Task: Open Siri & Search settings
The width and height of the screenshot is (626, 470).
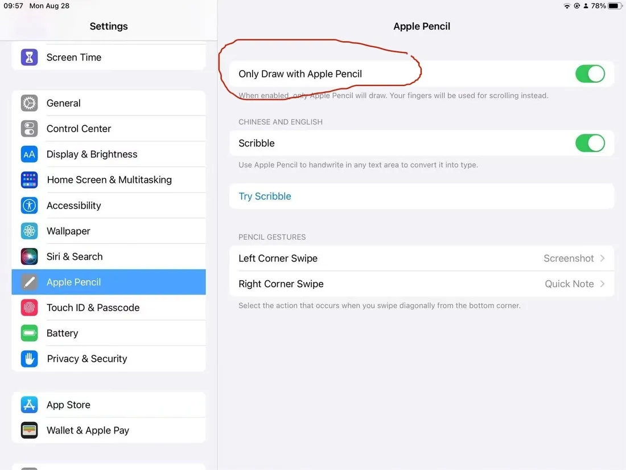Action: point(109,256)
